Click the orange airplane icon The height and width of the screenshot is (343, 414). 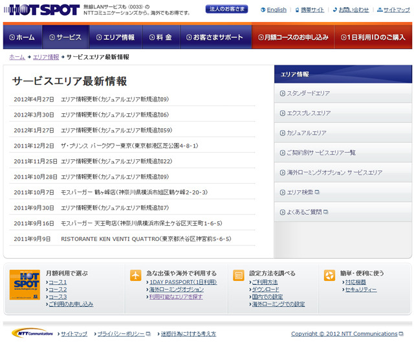click(135, 275)
